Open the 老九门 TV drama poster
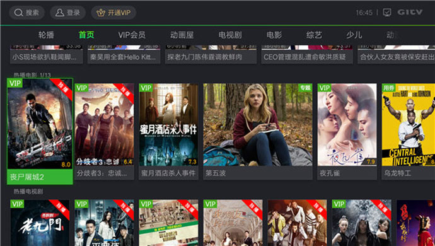This screenshot has width=435, height=246. click(x=40, y=223)
